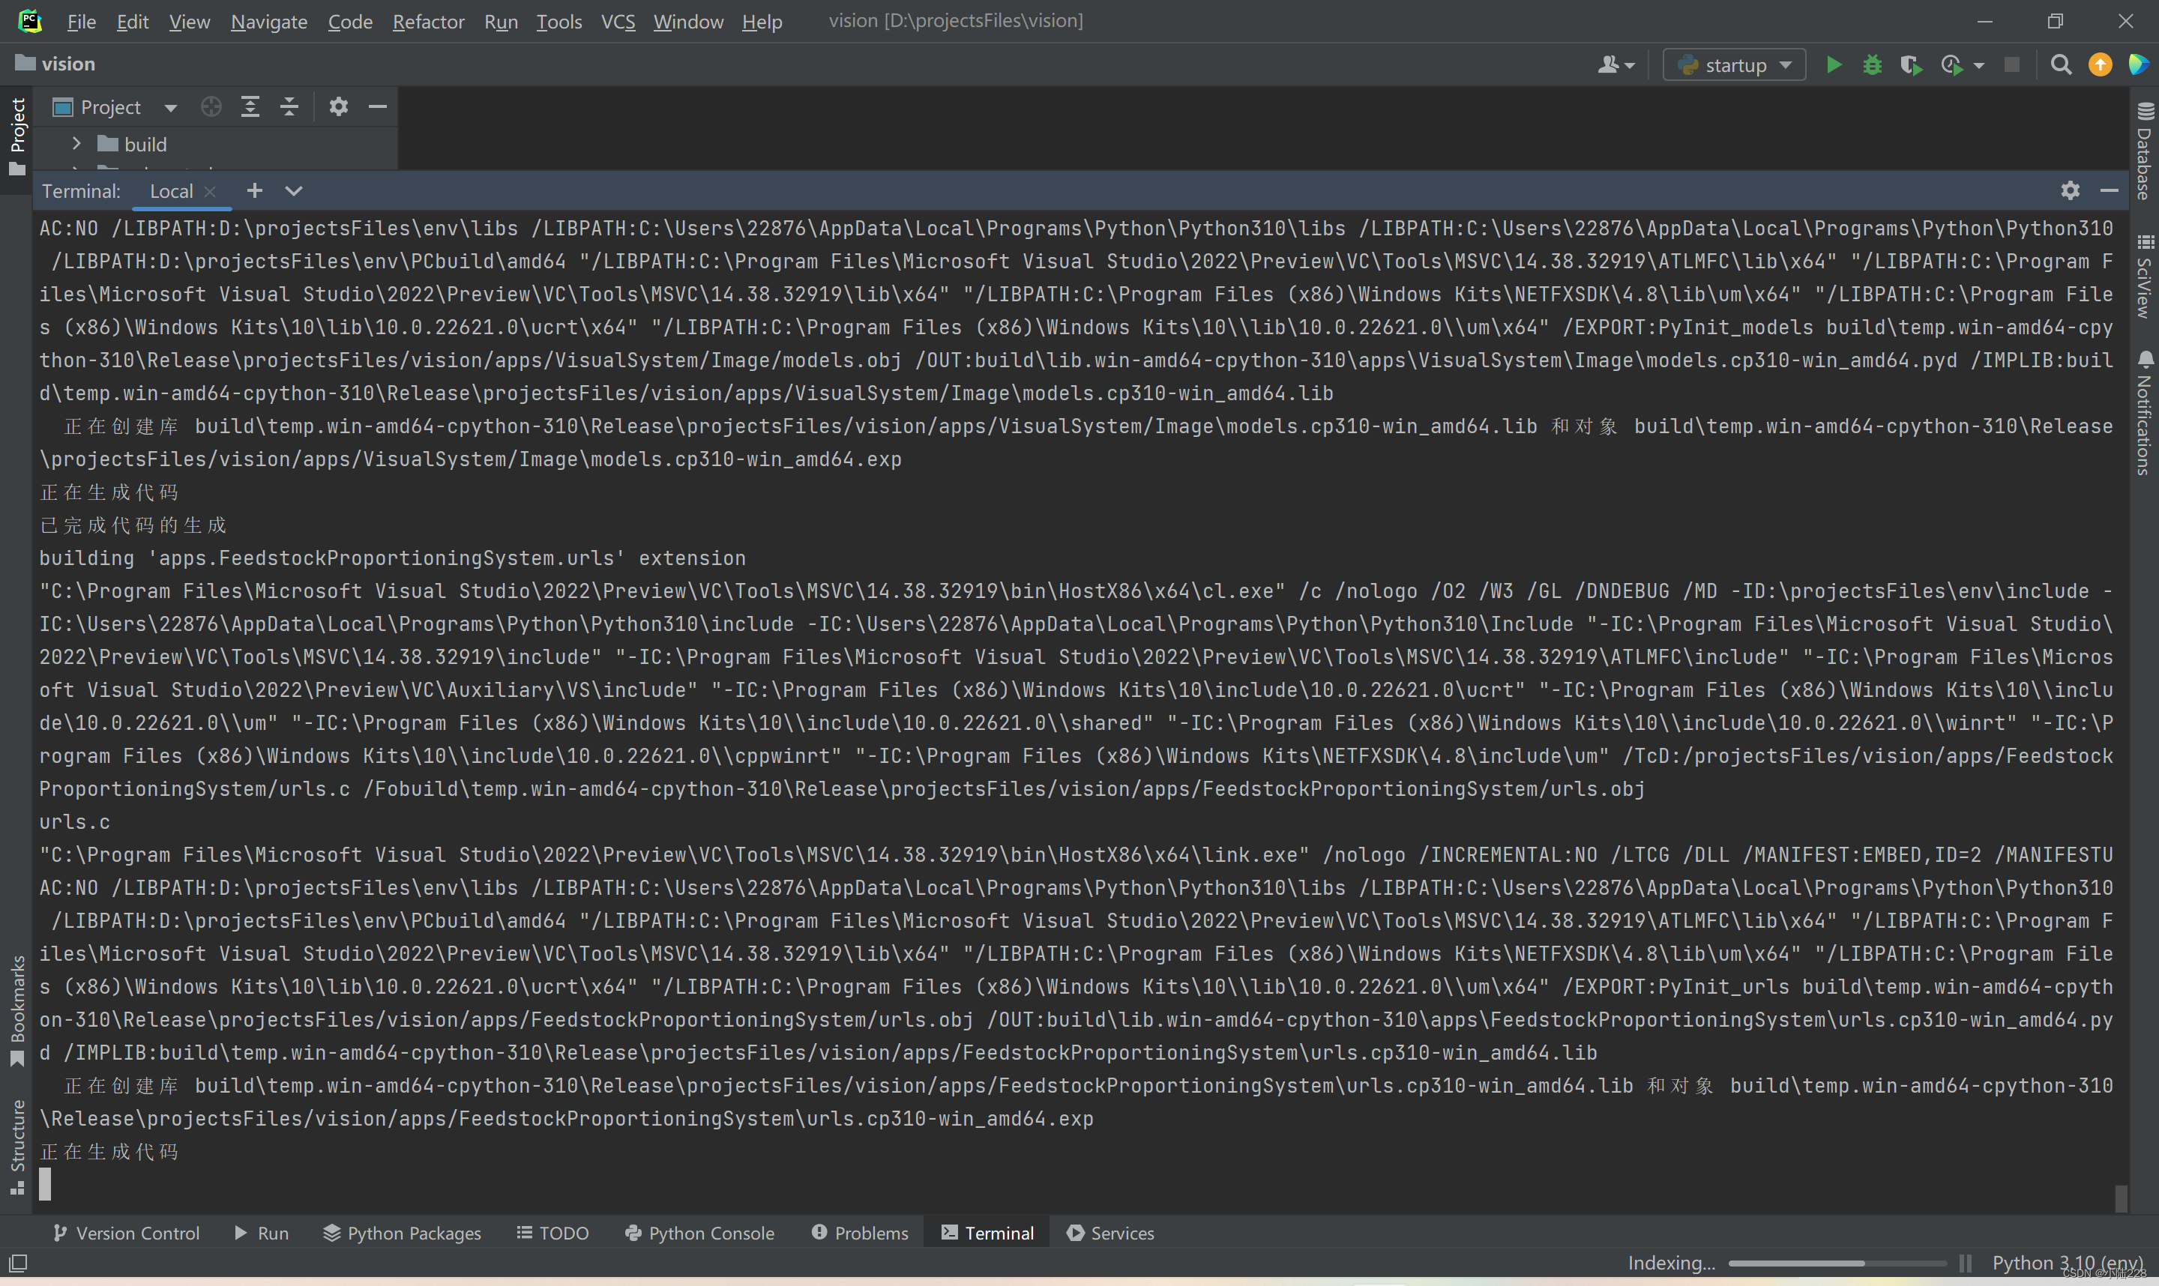Add new terminal session tab
This screenshot has height=1286, width=2159.
pyautogui.click(x=254, y=190)
